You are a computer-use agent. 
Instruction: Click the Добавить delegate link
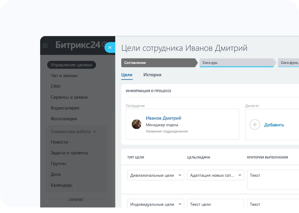(x=274, y=125)
